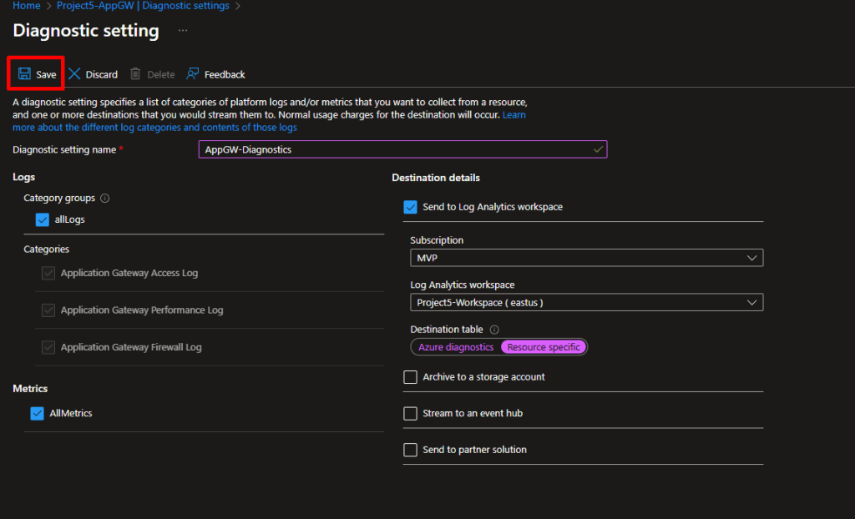Disable Send to Log Analytics workspace

410,207
